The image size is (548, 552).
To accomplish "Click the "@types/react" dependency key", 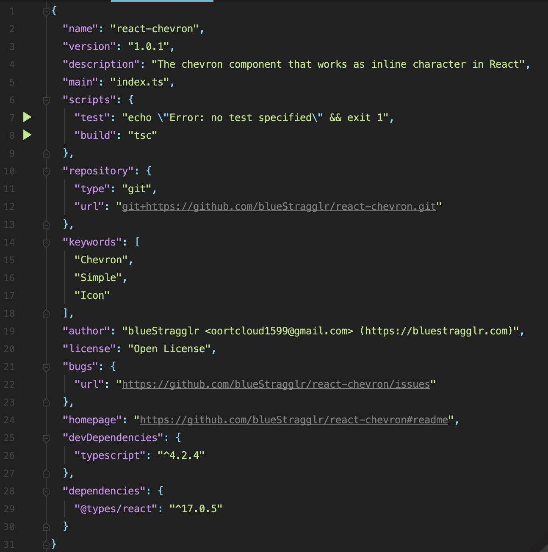I will pyautogui.click(x=116, y=509).
